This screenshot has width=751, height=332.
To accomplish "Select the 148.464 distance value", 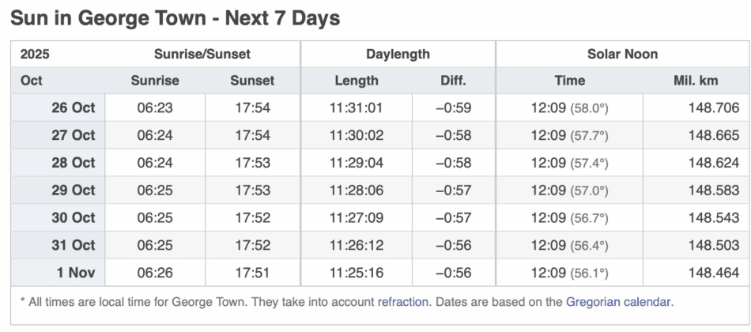I will tap(713, 274).
